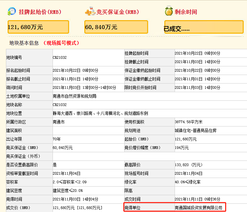
Task: Click the 地块基本信息 section title
Action: 24,43
